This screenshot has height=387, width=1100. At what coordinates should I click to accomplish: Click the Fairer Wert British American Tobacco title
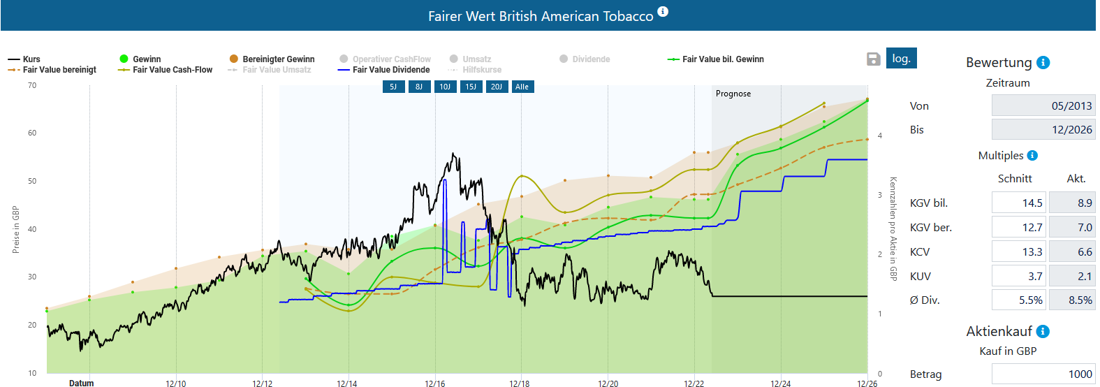[x=541, y=16]
